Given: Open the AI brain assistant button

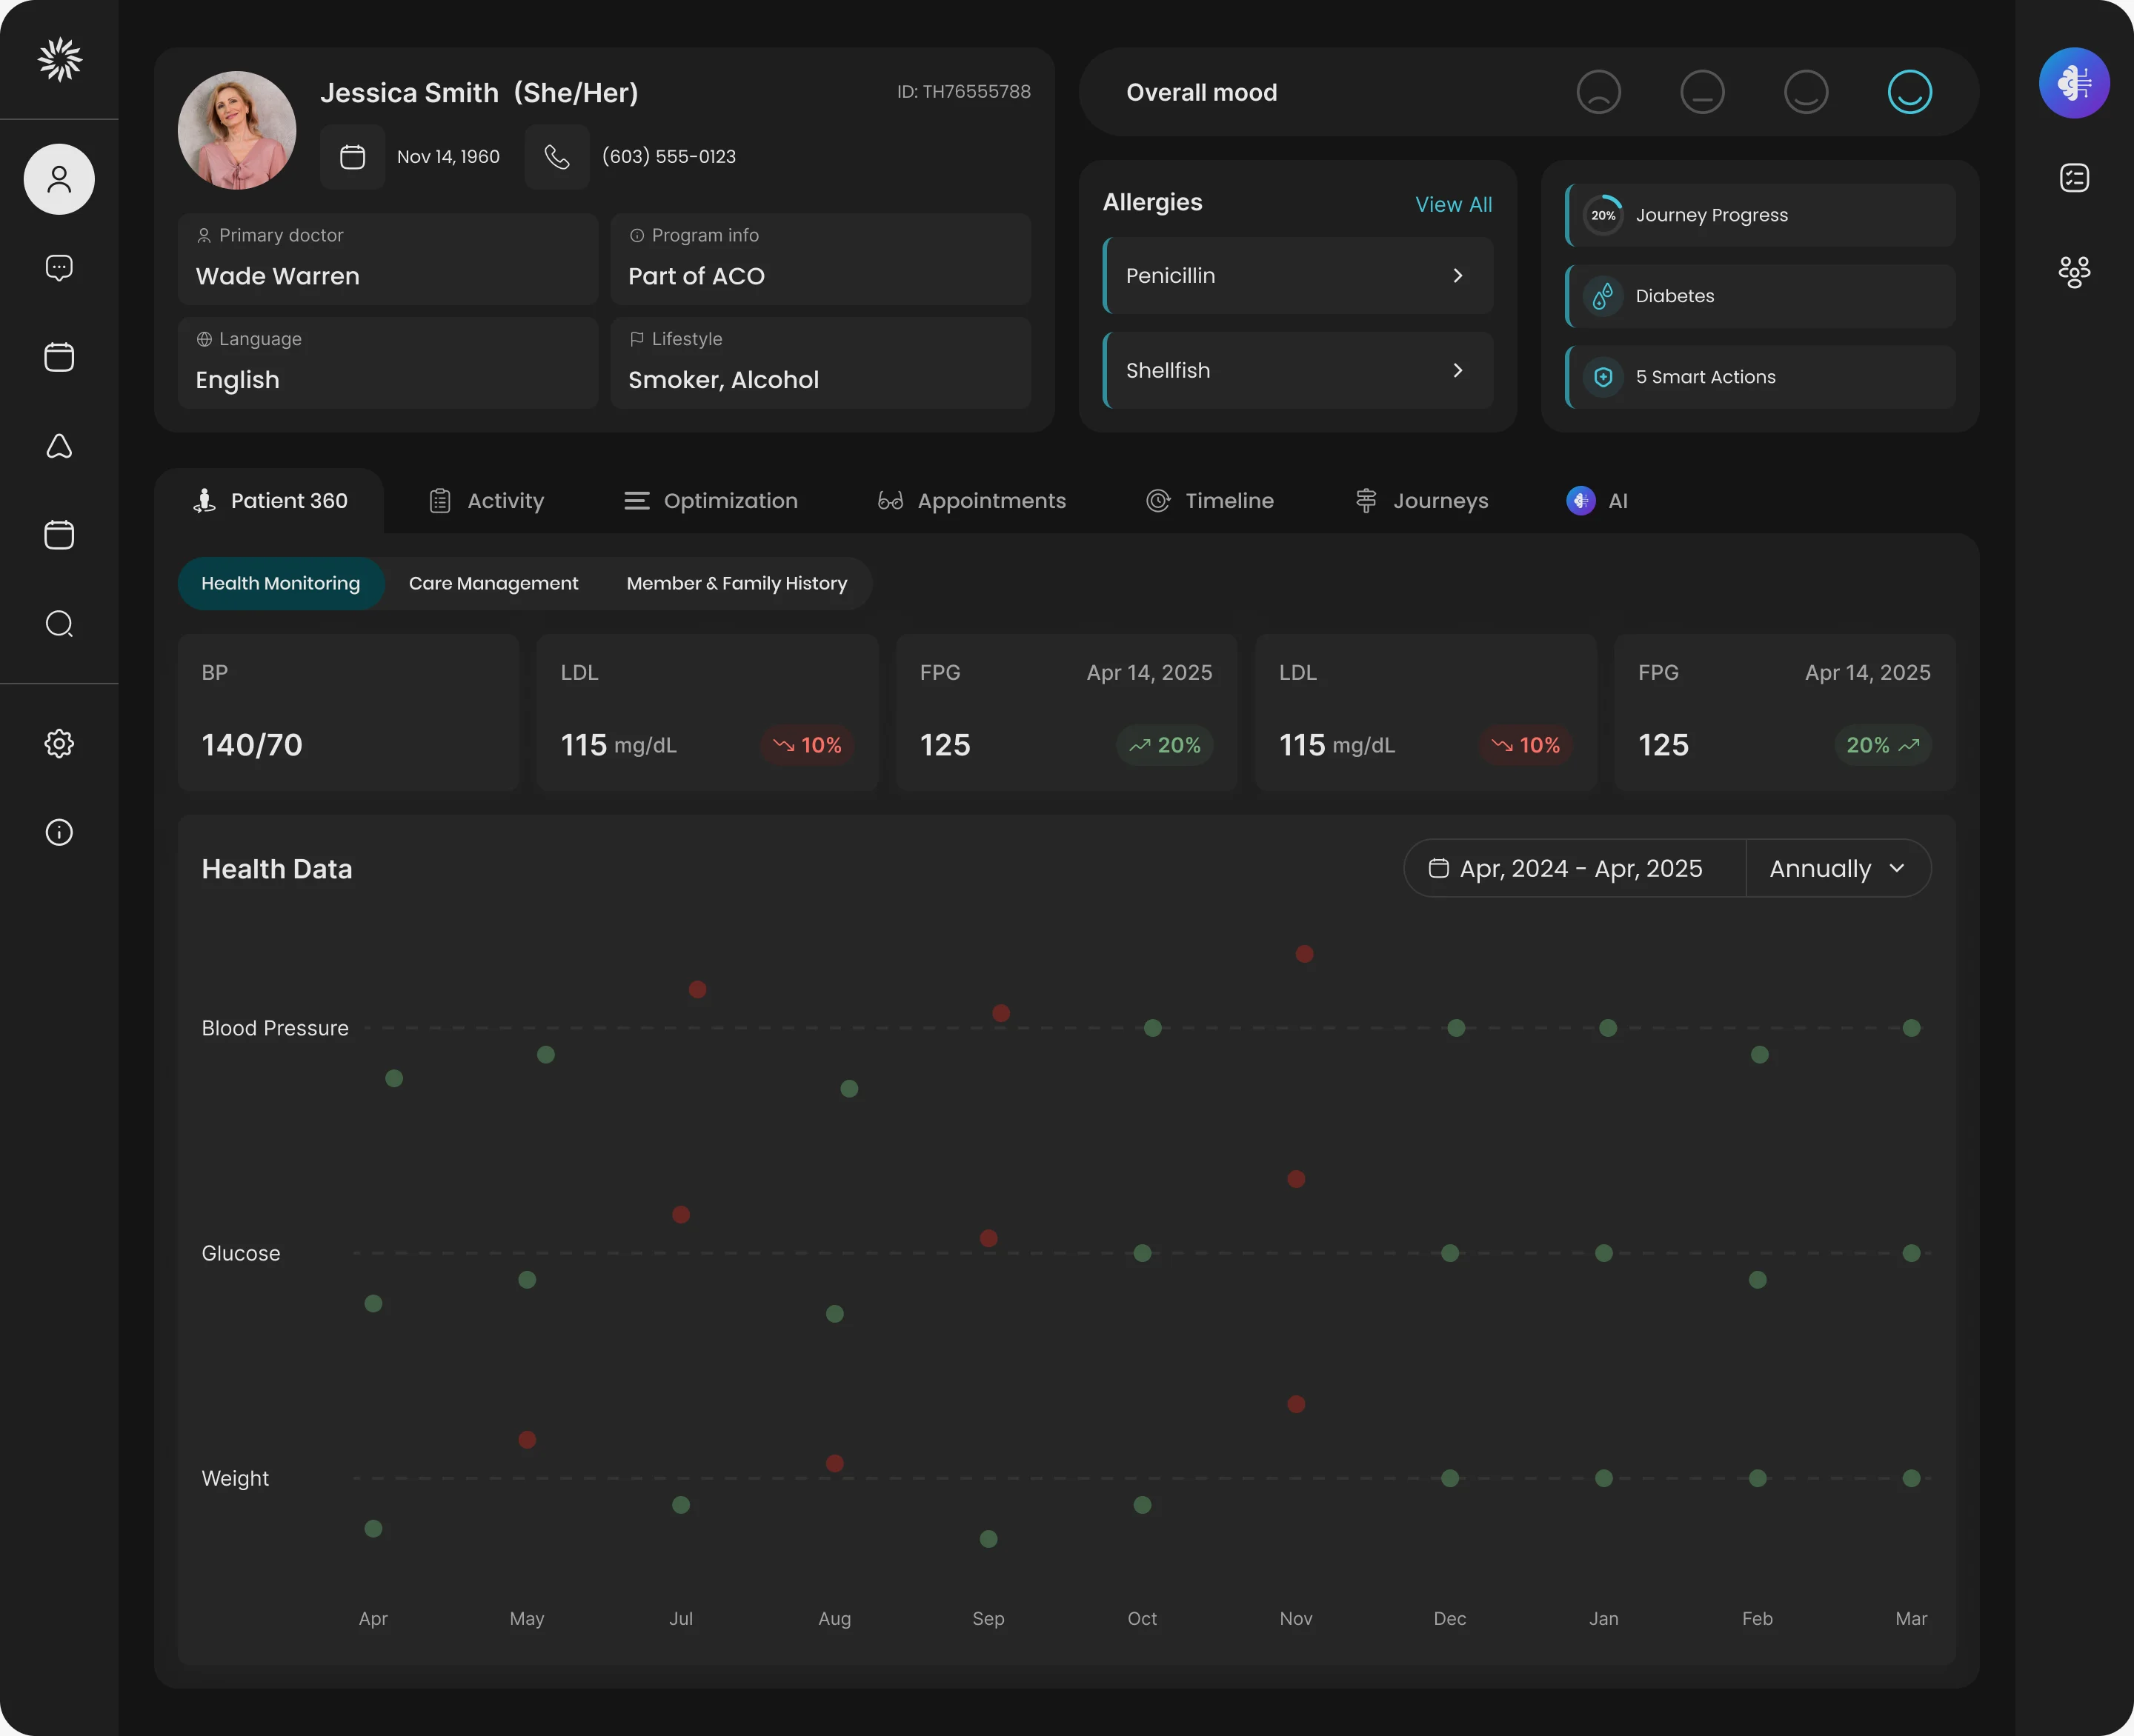Looking at the screenshot, I should point(2074,83).
